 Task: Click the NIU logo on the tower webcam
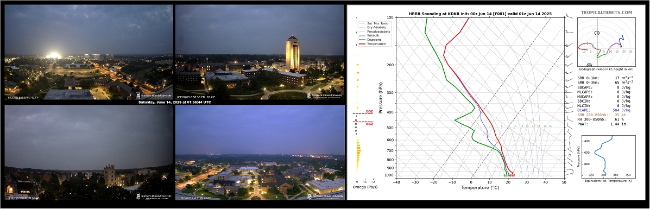tap(325, 95)
